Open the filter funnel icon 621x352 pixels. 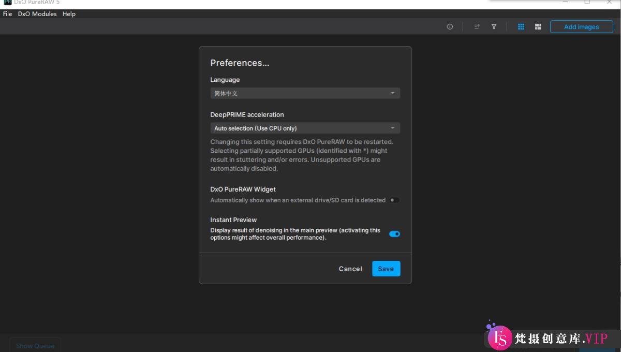[494, 27]
